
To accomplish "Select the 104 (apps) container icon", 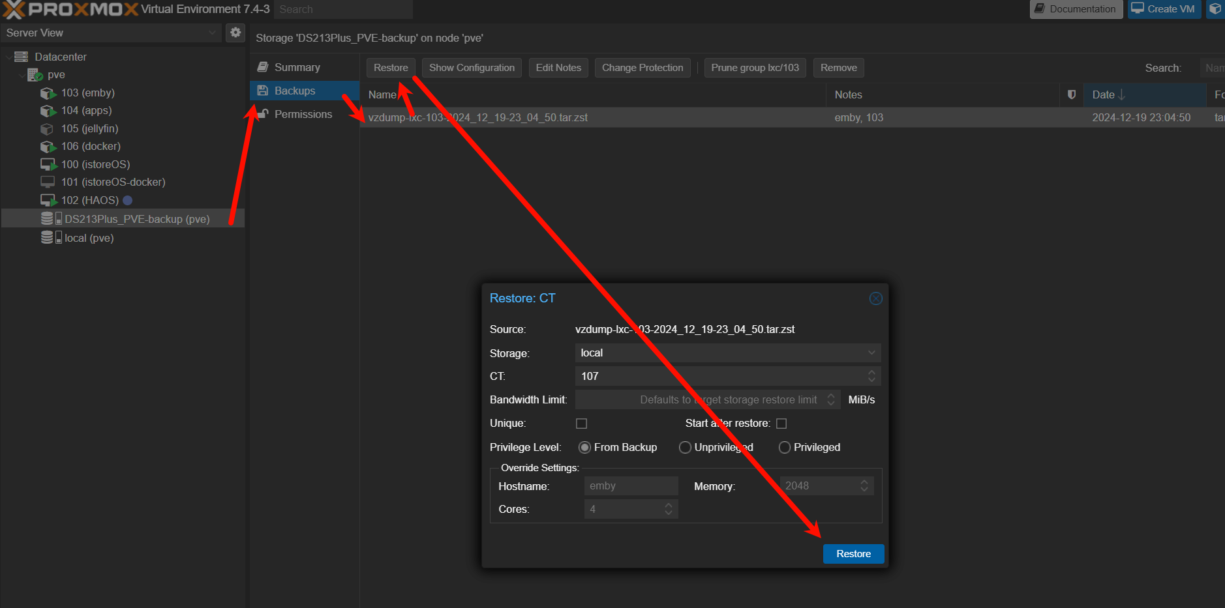I will (48, 111).
